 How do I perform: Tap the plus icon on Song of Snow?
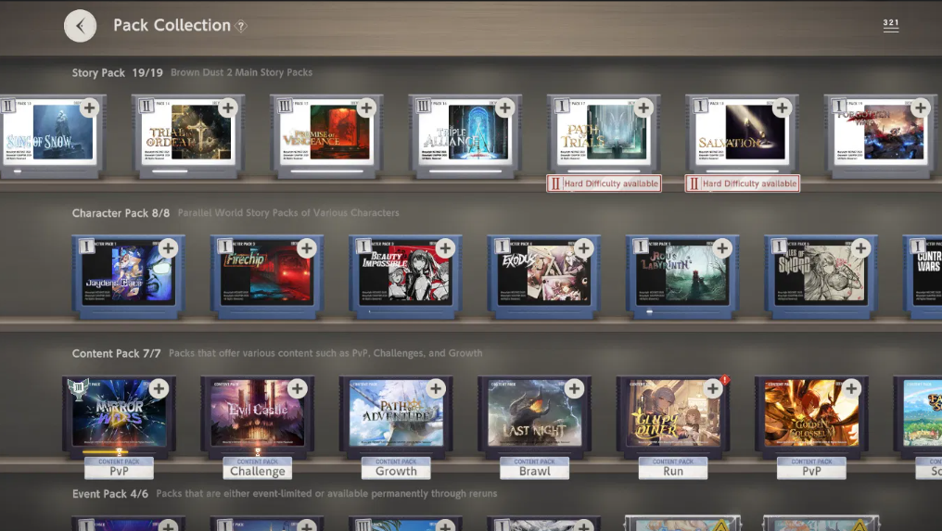(x=90, y=108)
